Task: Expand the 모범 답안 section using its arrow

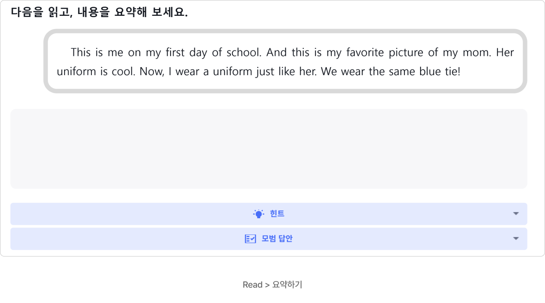Action: tap(516, 239)
